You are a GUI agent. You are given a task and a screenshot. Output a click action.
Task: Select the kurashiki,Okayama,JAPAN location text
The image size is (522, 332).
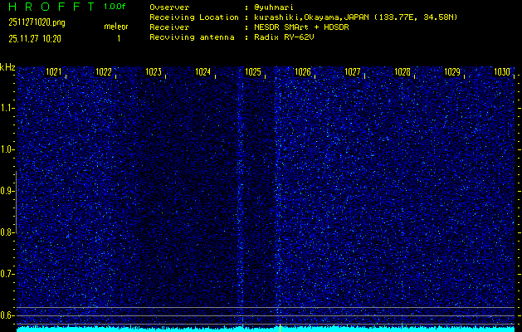312,17
